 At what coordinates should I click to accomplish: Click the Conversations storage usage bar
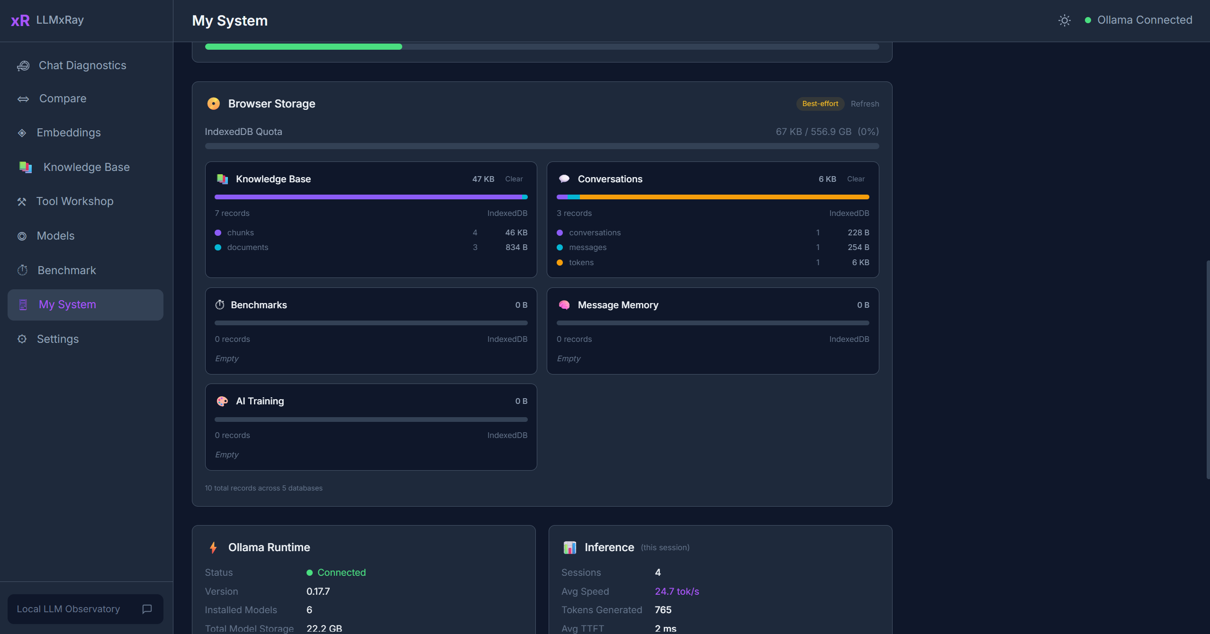(x=712, y=197)
